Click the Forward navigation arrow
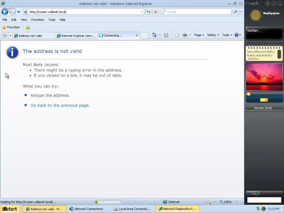This screenshot has height=213, width=284. tap(12, 12)
